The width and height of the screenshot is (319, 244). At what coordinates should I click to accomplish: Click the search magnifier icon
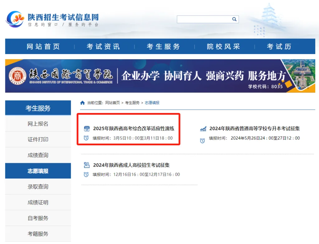(234, 19)
